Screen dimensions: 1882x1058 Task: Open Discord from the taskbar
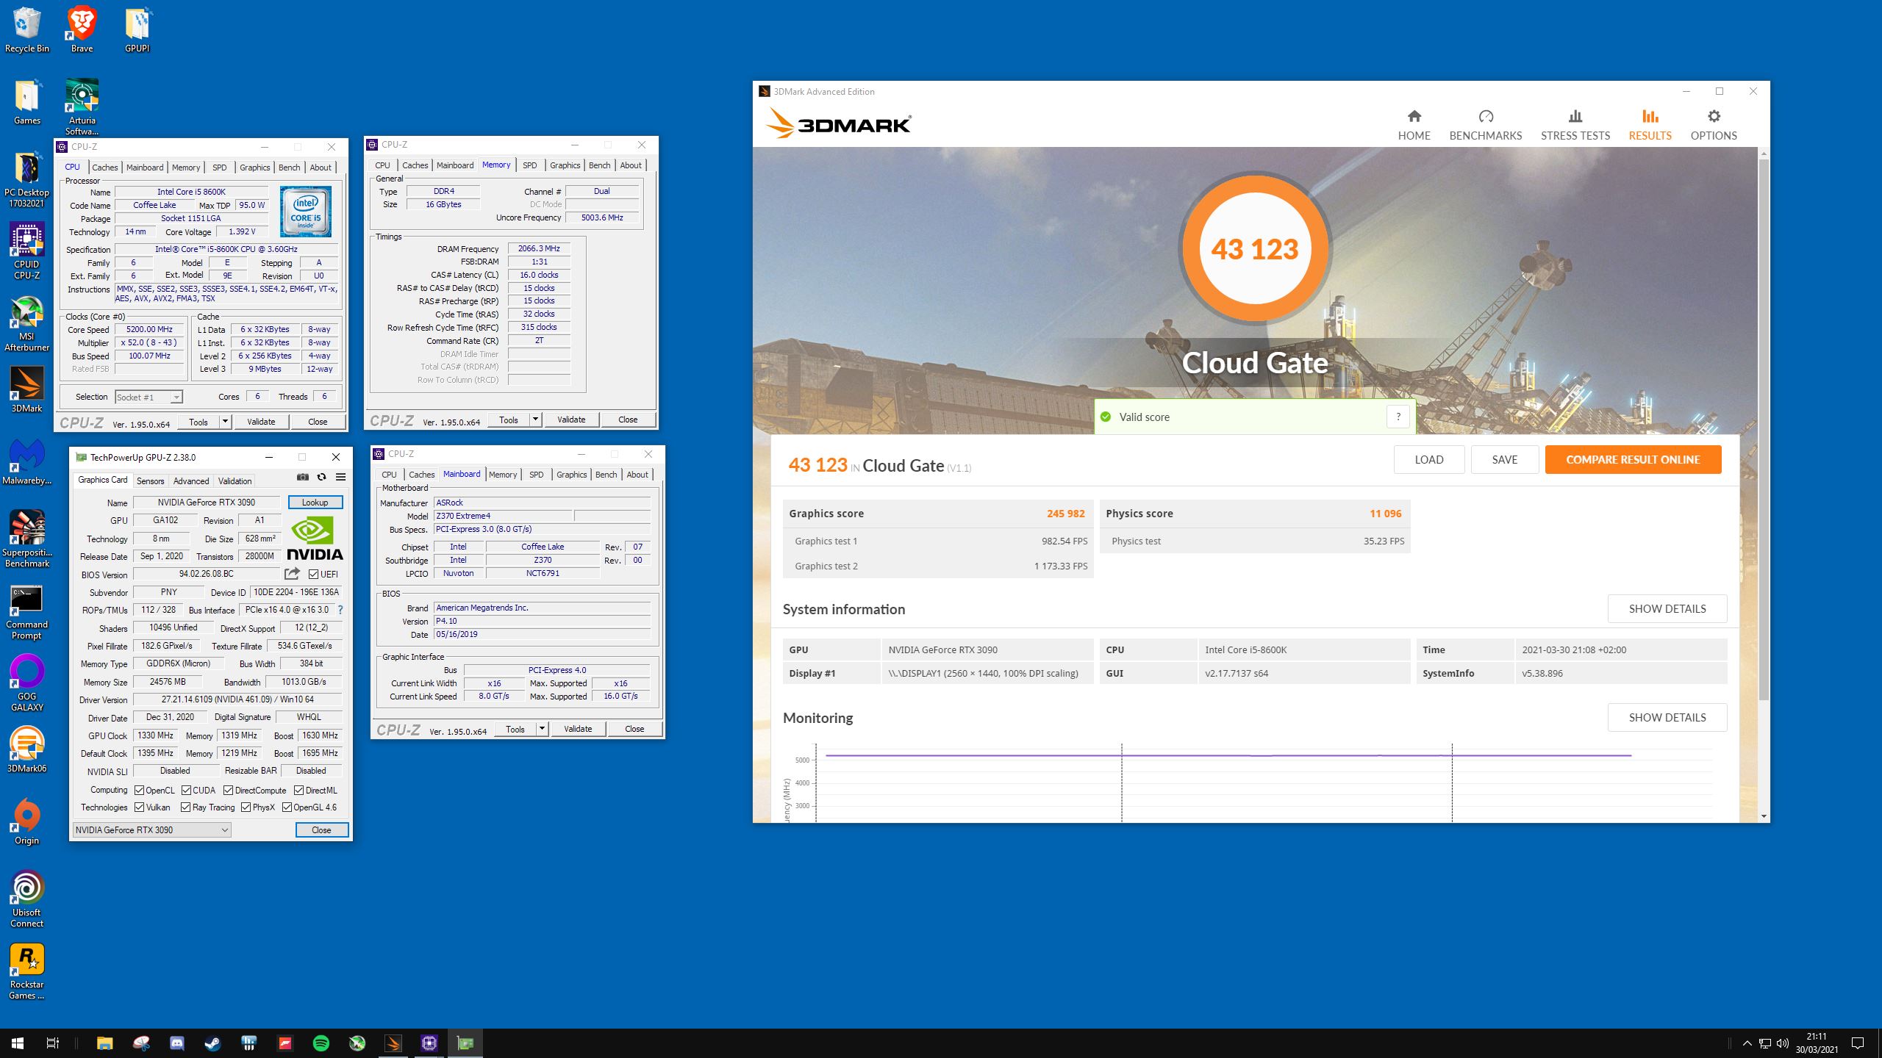click(x=177, y=1043)
